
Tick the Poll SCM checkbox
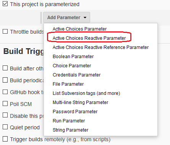5,104
